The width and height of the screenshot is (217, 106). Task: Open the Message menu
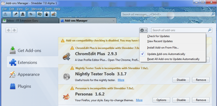(37, 9)
